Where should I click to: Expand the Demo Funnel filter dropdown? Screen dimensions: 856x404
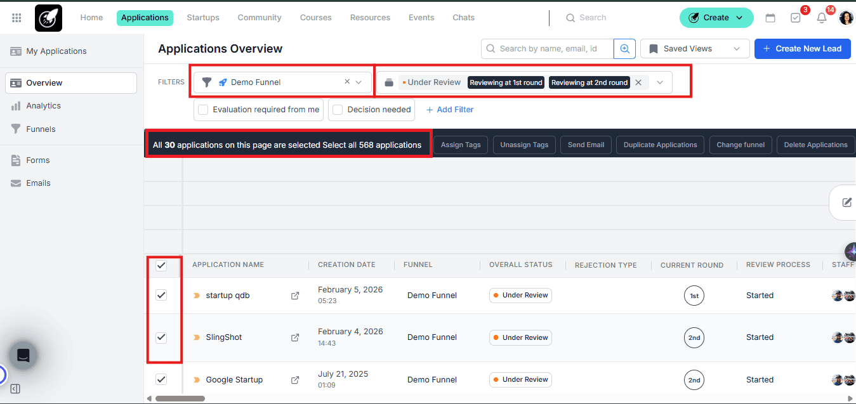[359, 82]
